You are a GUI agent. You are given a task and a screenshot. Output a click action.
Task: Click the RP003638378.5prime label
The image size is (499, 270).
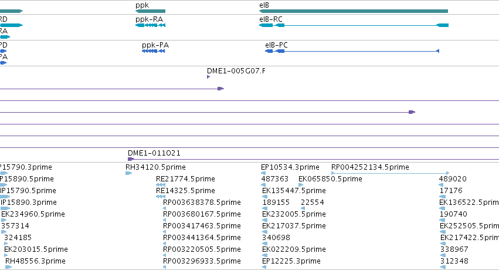coord(202,203)
